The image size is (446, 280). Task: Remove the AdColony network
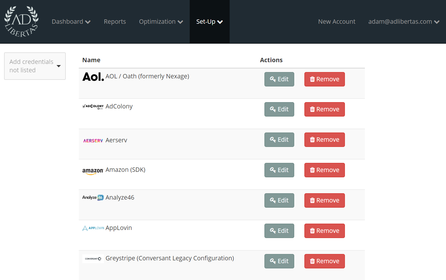[x=325, y=109]
